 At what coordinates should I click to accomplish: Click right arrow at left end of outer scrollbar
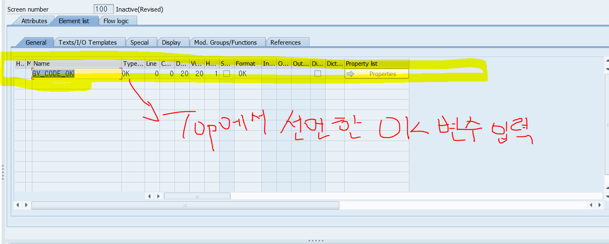(26, 205)
